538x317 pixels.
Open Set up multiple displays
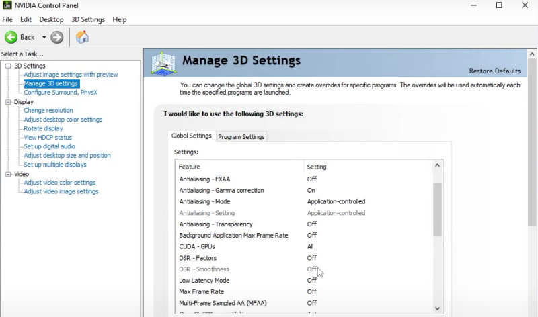55,165
